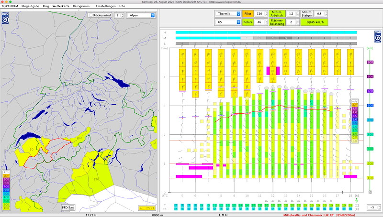The height and width of the screenshot is (217, 383).
Task: Toggle the orange Pilot button
Action: (x=248, y=14)
